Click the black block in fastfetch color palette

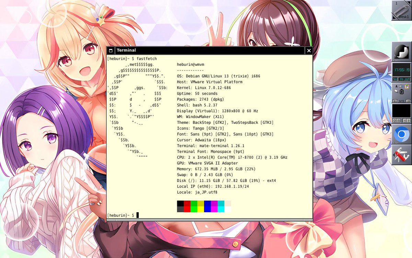180,204
